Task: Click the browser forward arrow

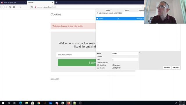Action: (x=6, y=7)
